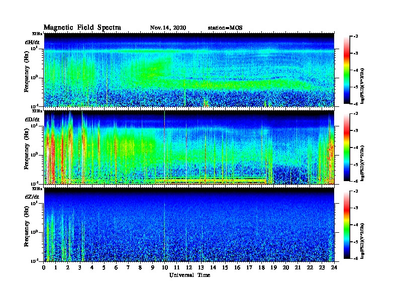
Task: Click hour "9" on the Universal Time axis
Action: point(153,267)
